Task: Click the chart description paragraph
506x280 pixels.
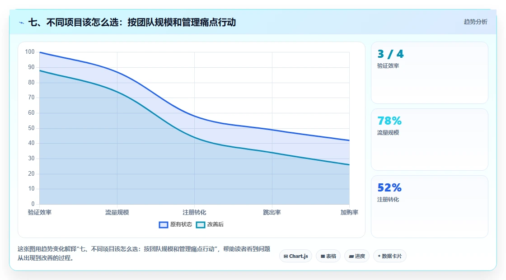Action: (x=144, y=253)
